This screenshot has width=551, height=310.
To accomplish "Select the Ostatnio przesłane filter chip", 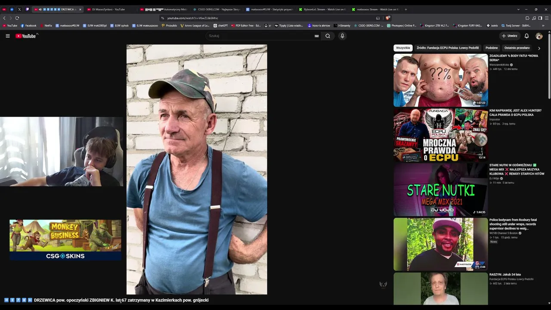I will coord(517,48).
